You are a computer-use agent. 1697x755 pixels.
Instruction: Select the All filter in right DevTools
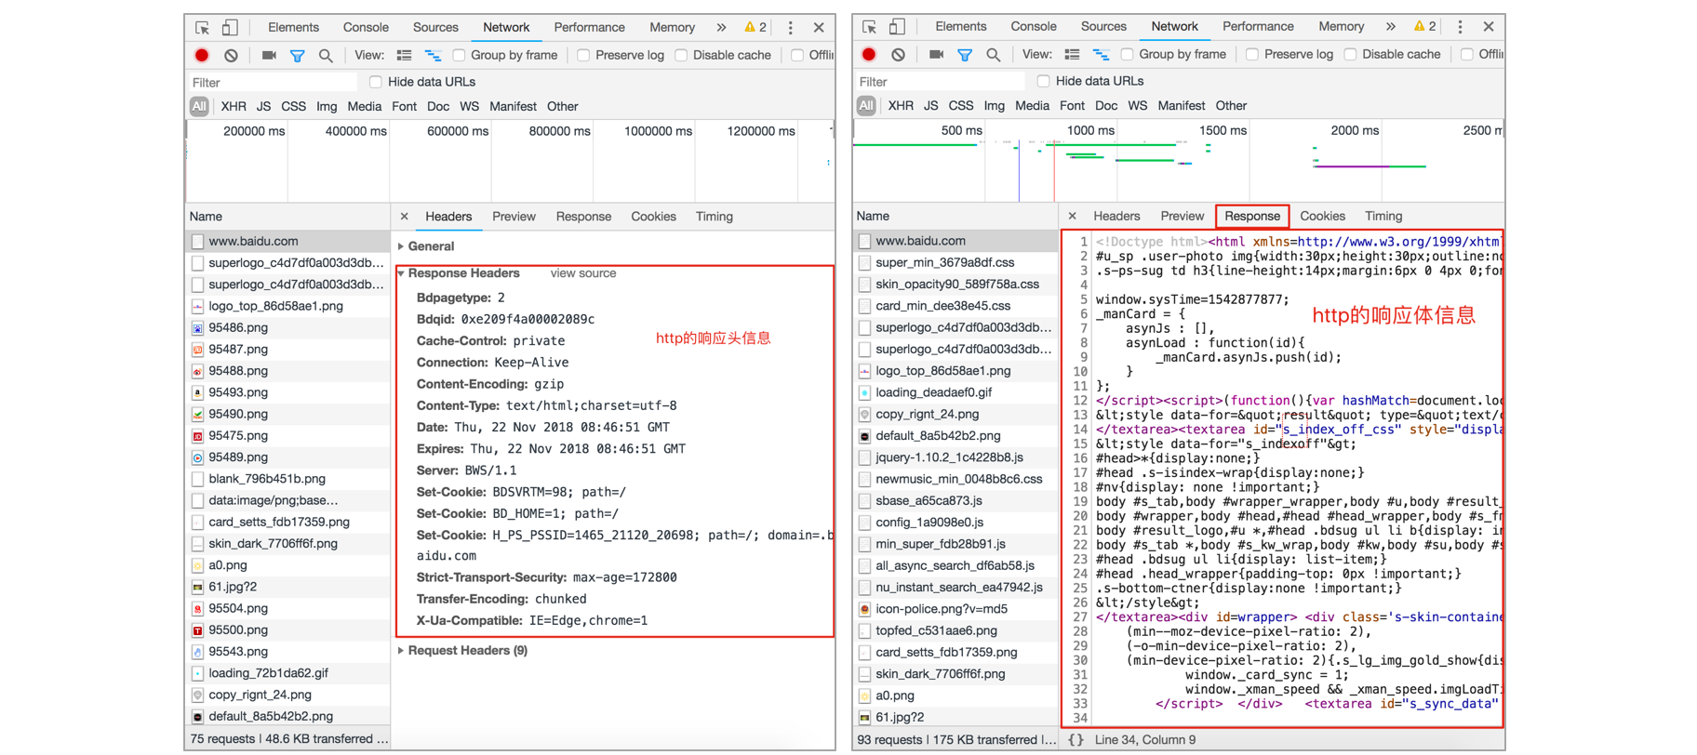tap(866, 106)
